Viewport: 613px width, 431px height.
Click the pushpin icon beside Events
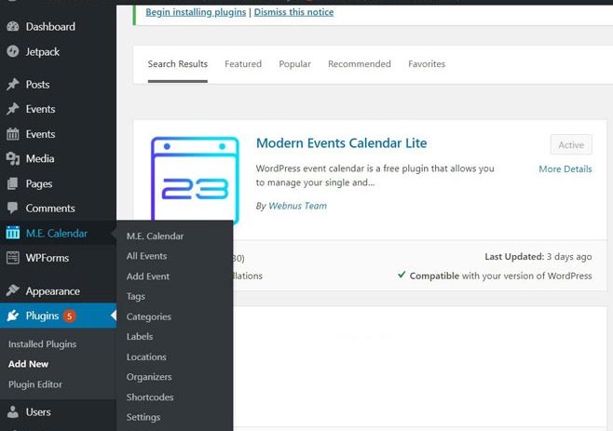[x=12, y=109]
